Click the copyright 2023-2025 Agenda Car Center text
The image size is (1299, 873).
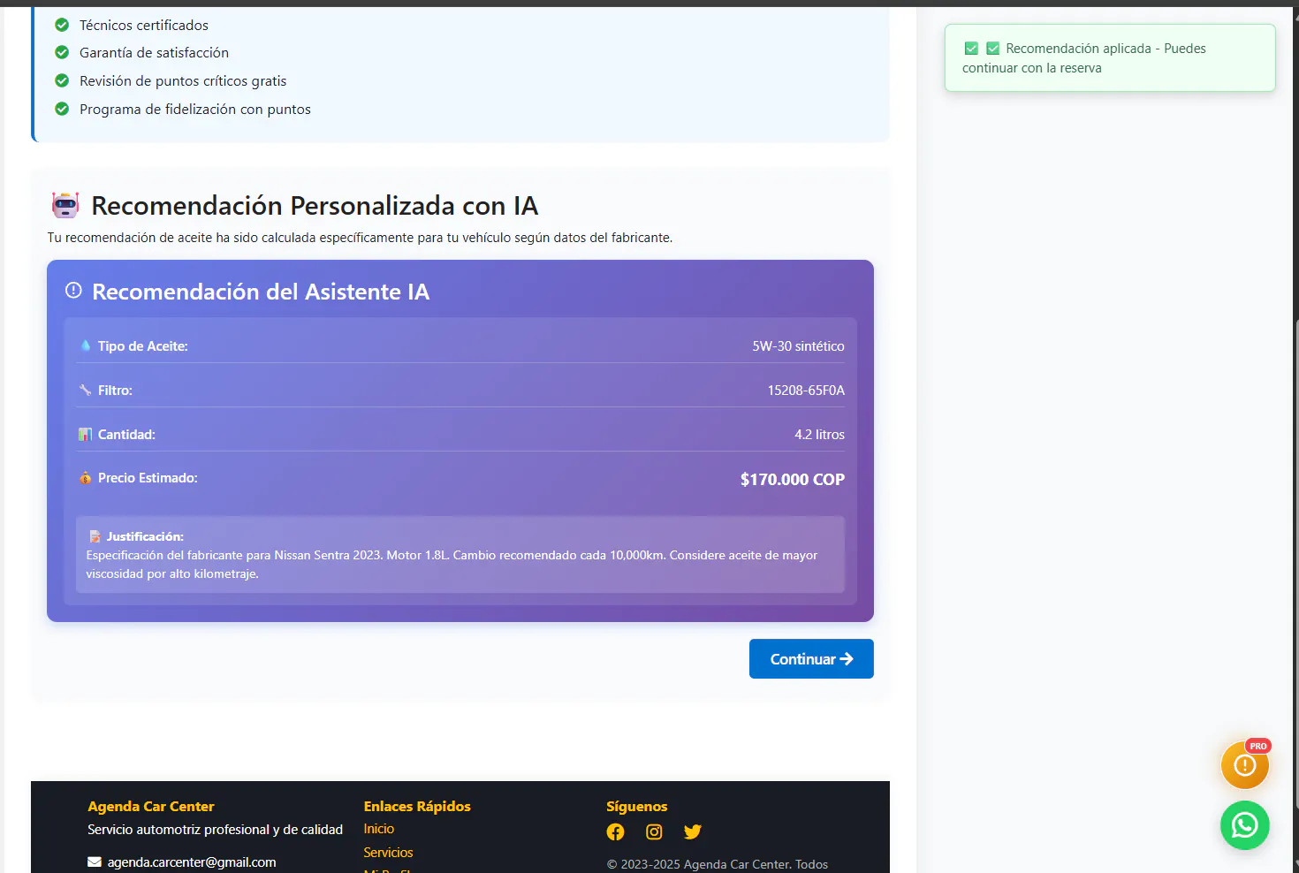tap(718, 864)
